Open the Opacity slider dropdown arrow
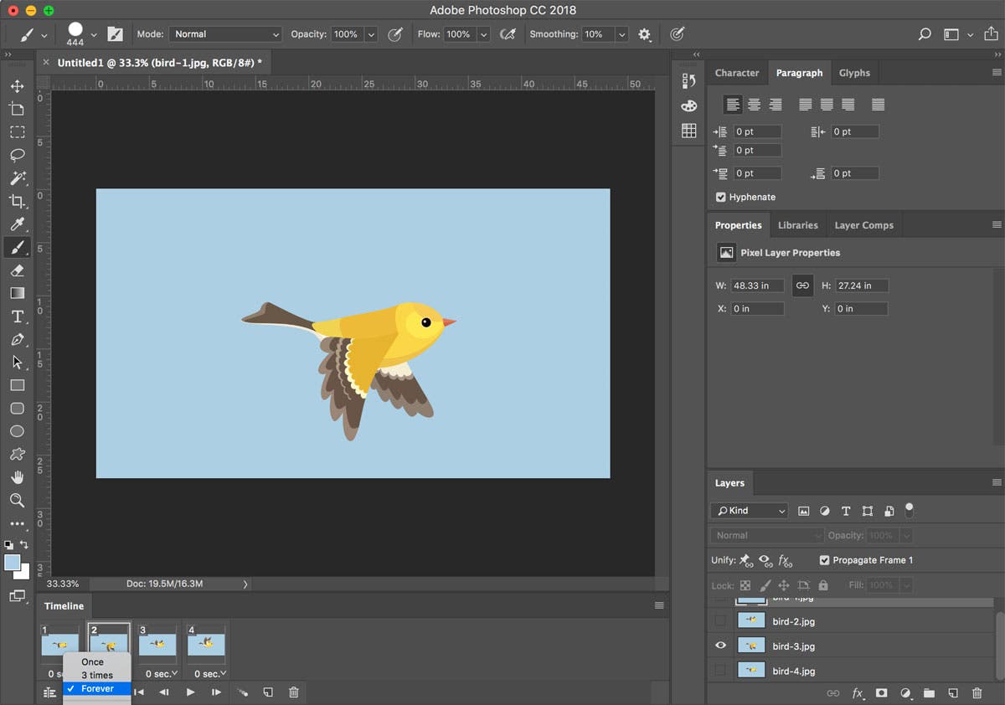 pos(371,34)
